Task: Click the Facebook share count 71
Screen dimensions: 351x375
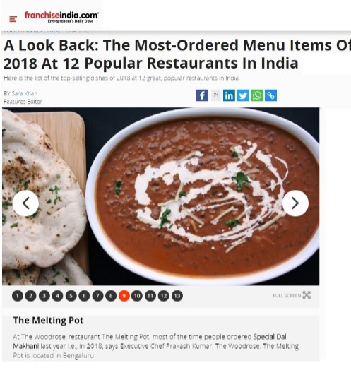Action: point(216,95)
